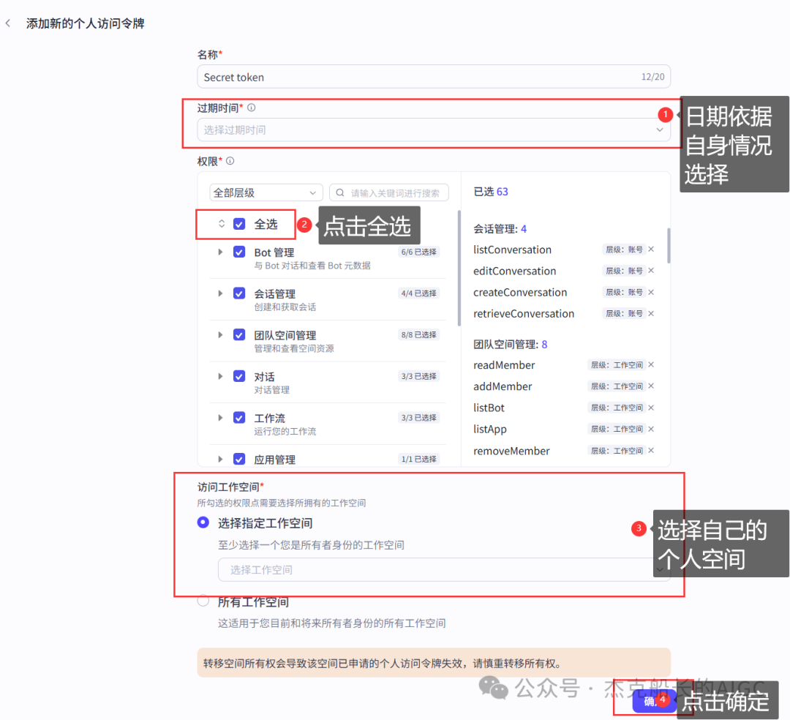Remove editConversation with its X icon

click(651, 271)
